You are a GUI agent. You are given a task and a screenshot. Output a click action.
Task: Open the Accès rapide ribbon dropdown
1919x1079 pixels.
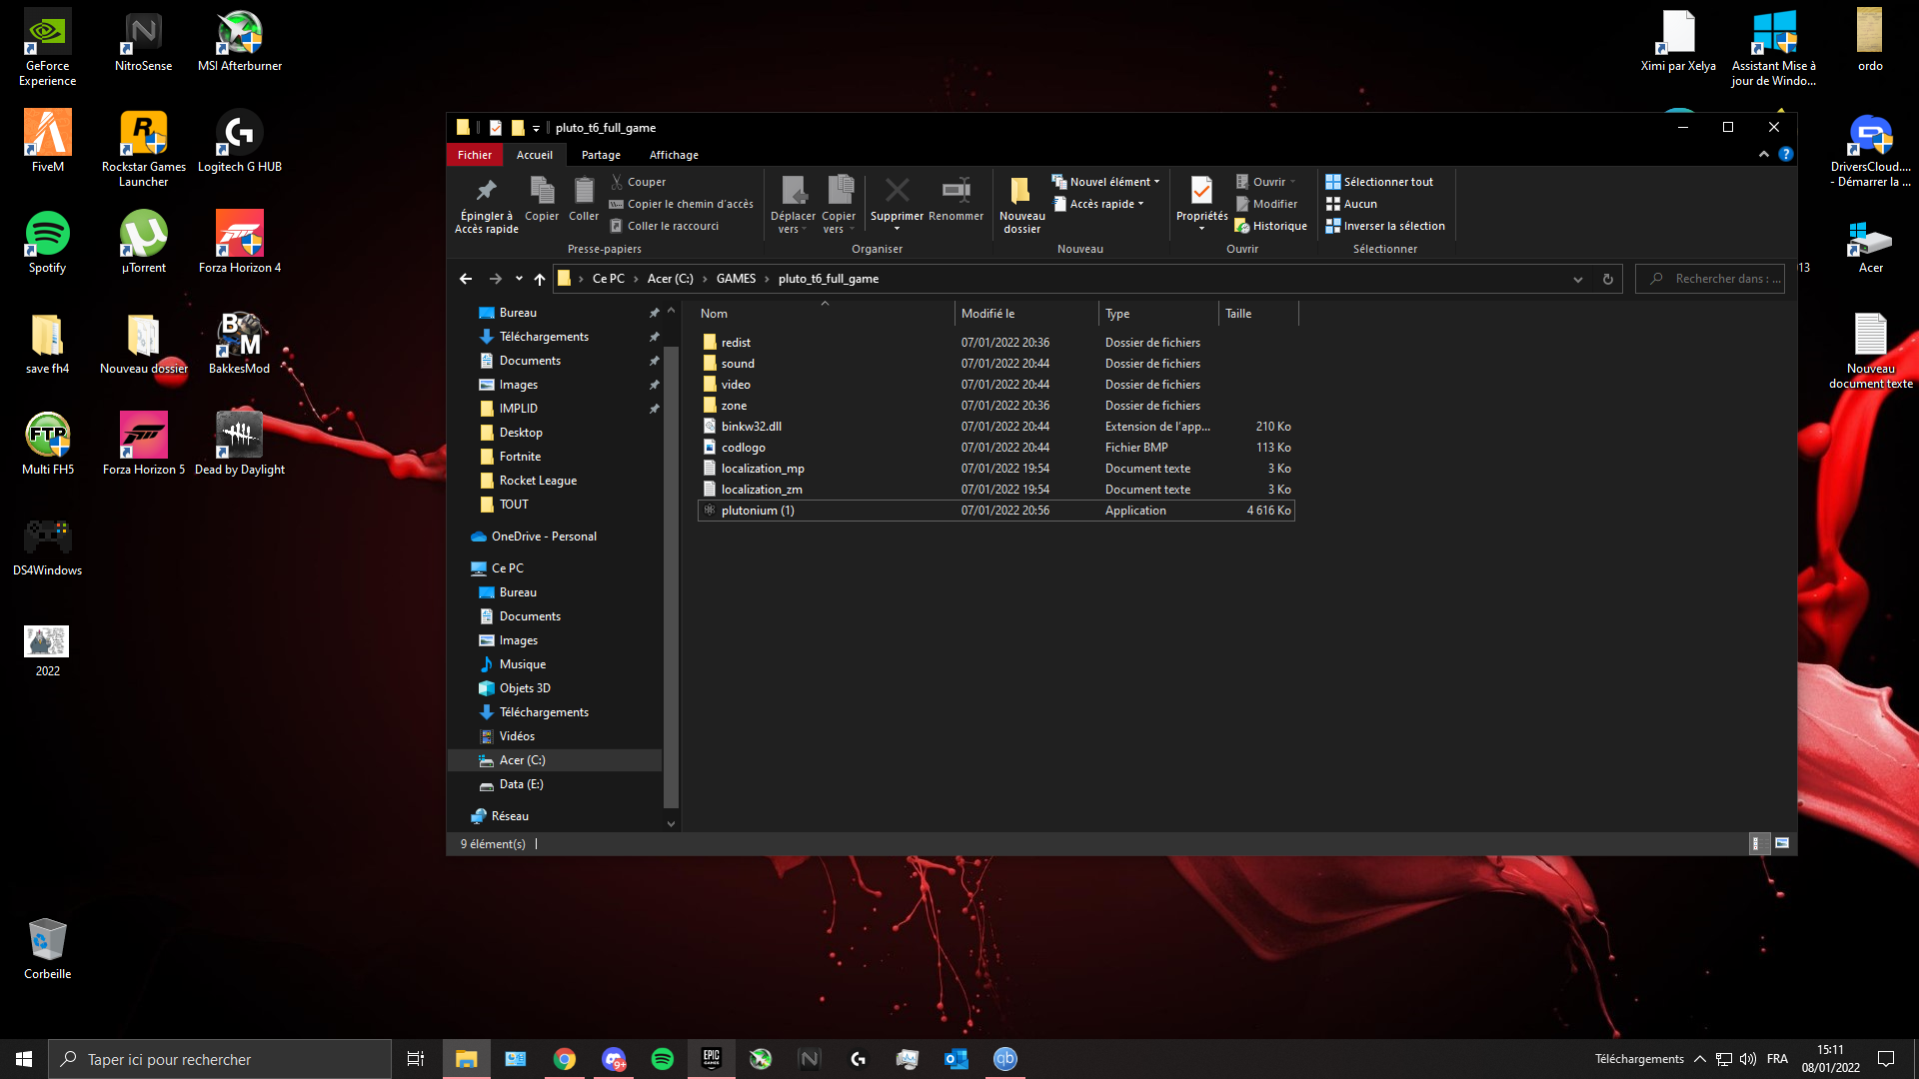tap(1098, 204)
